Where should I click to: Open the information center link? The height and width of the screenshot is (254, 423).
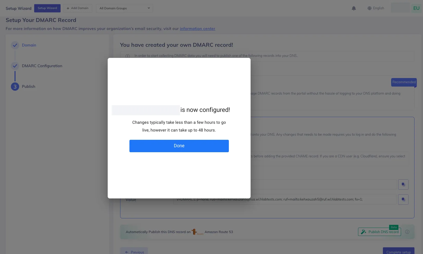pos(198,29)
